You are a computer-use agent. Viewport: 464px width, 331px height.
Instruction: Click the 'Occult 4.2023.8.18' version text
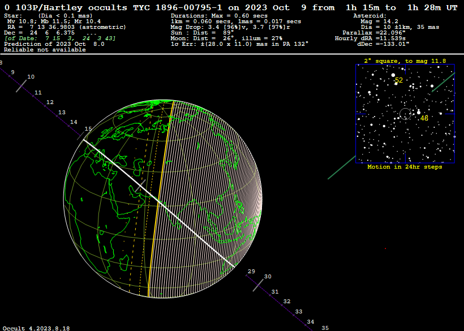[x=36, y=328]
